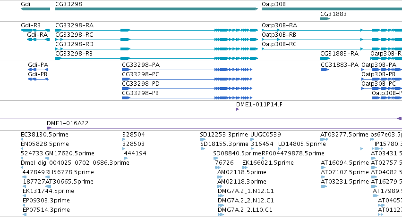This screenshot has width=402, height=217.
Task: Click transcript Oatp30B-RC label
Action: click(279, 44)
